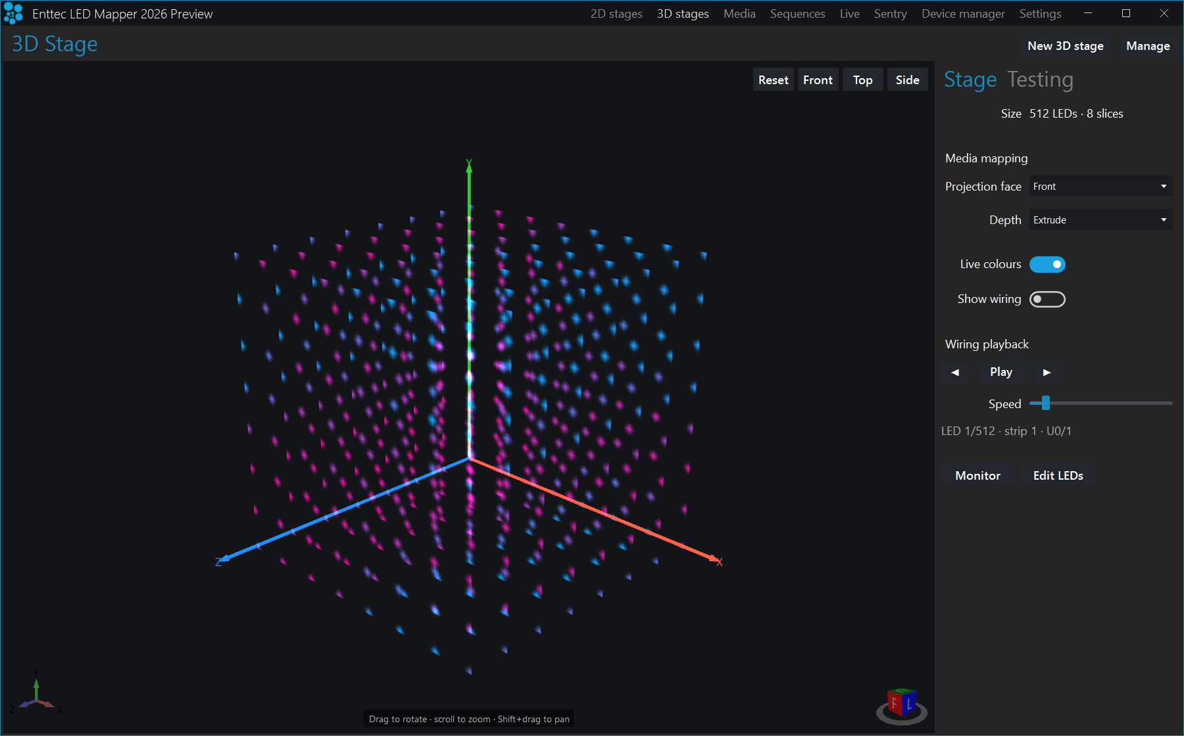Open the Projection face dropdown
This screenshot has height=736, width=1184.
1100,187
